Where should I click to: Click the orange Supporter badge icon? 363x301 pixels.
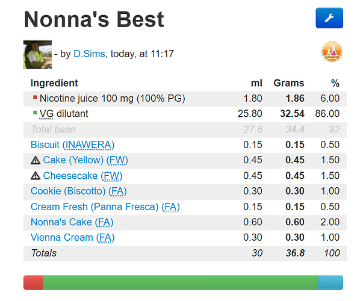[x=330, y=53]
